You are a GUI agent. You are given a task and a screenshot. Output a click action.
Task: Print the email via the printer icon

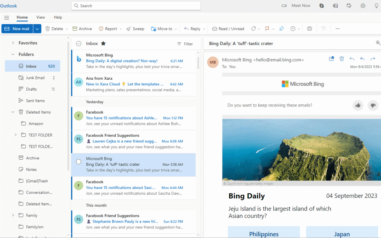click(x=310, y=29)
